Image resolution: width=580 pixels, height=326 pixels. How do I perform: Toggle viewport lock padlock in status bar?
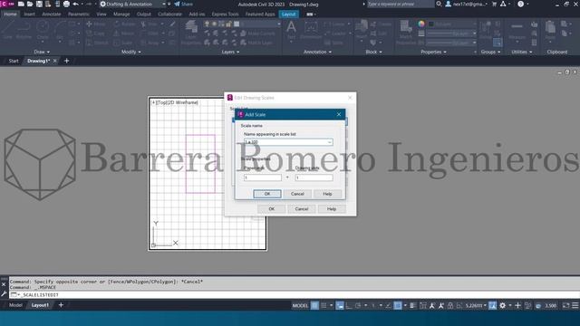coord(450,305)
